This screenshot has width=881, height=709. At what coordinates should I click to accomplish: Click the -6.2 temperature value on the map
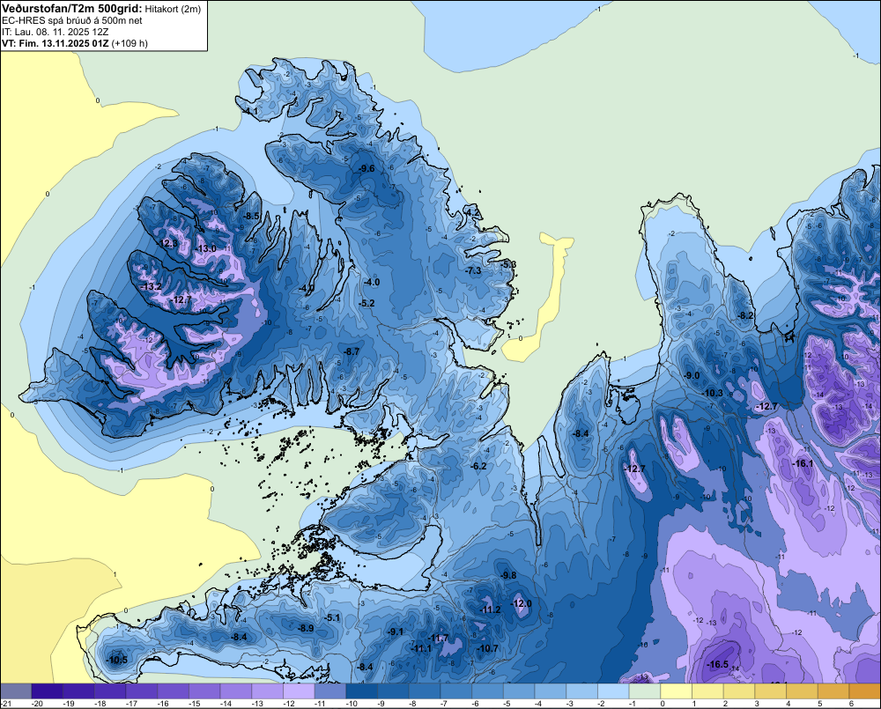coord(478,466)
